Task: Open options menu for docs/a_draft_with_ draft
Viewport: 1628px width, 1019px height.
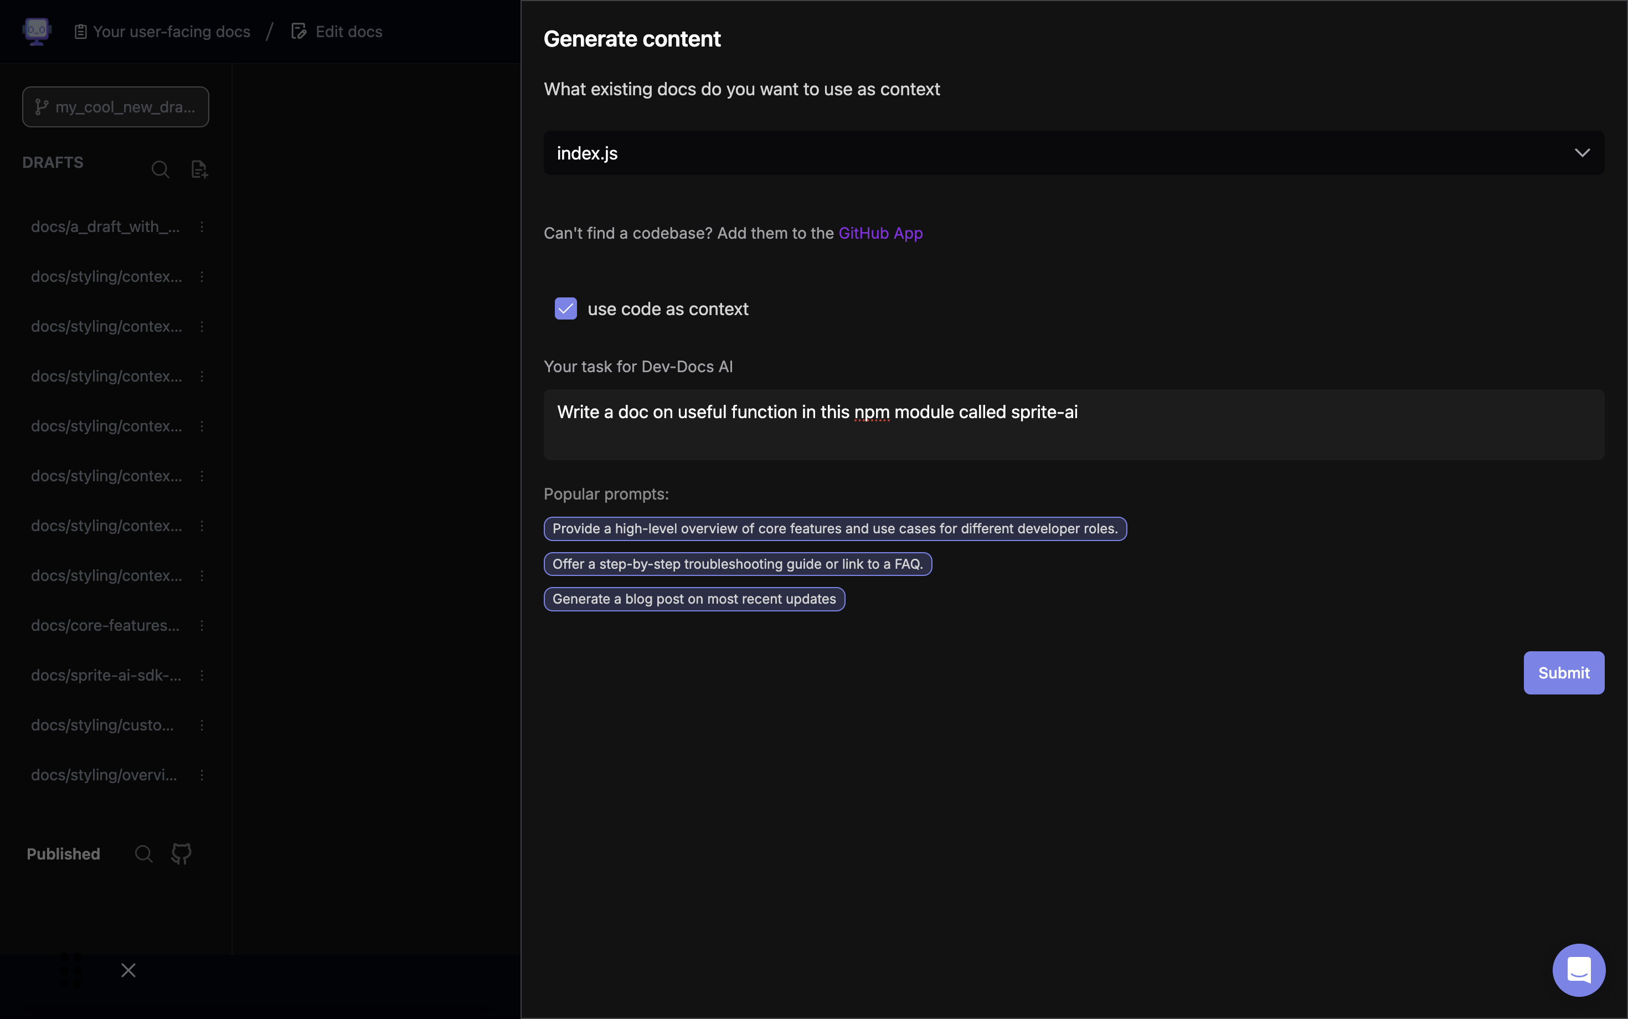Action: tap(202, 227)
